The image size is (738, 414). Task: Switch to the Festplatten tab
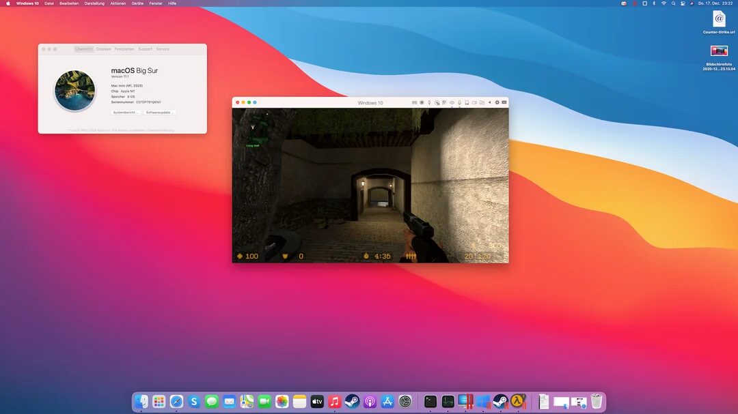[x=124, y=49]
